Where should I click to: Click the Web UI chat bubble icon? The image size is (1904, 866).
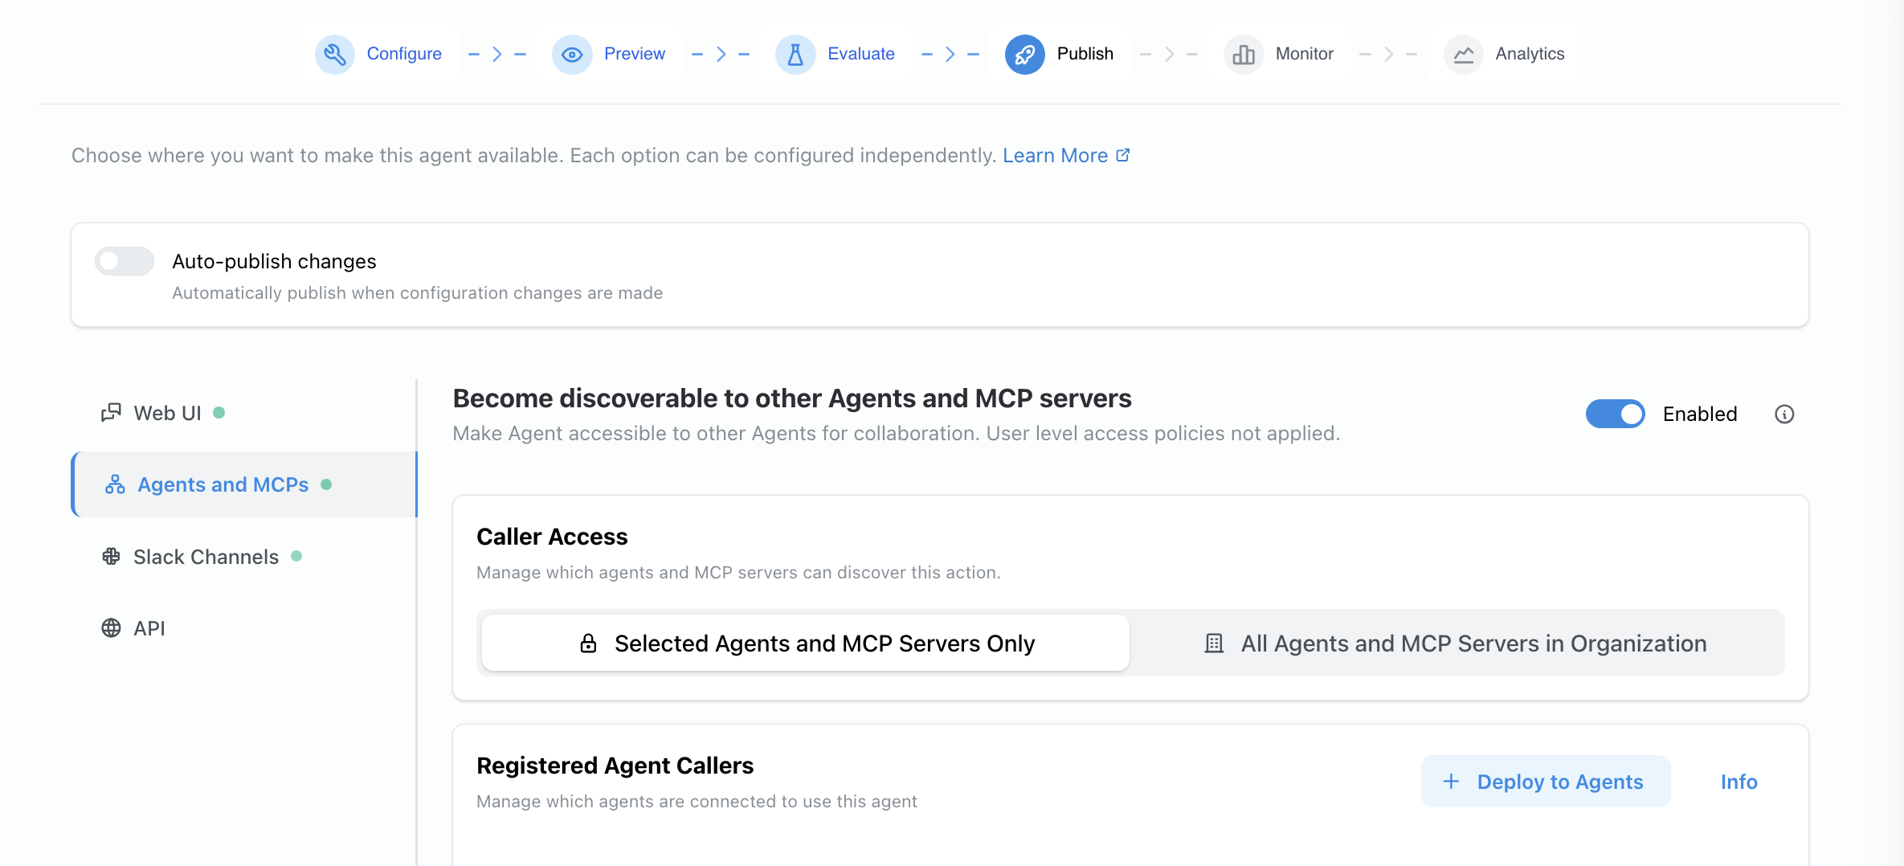coord(112,412)
